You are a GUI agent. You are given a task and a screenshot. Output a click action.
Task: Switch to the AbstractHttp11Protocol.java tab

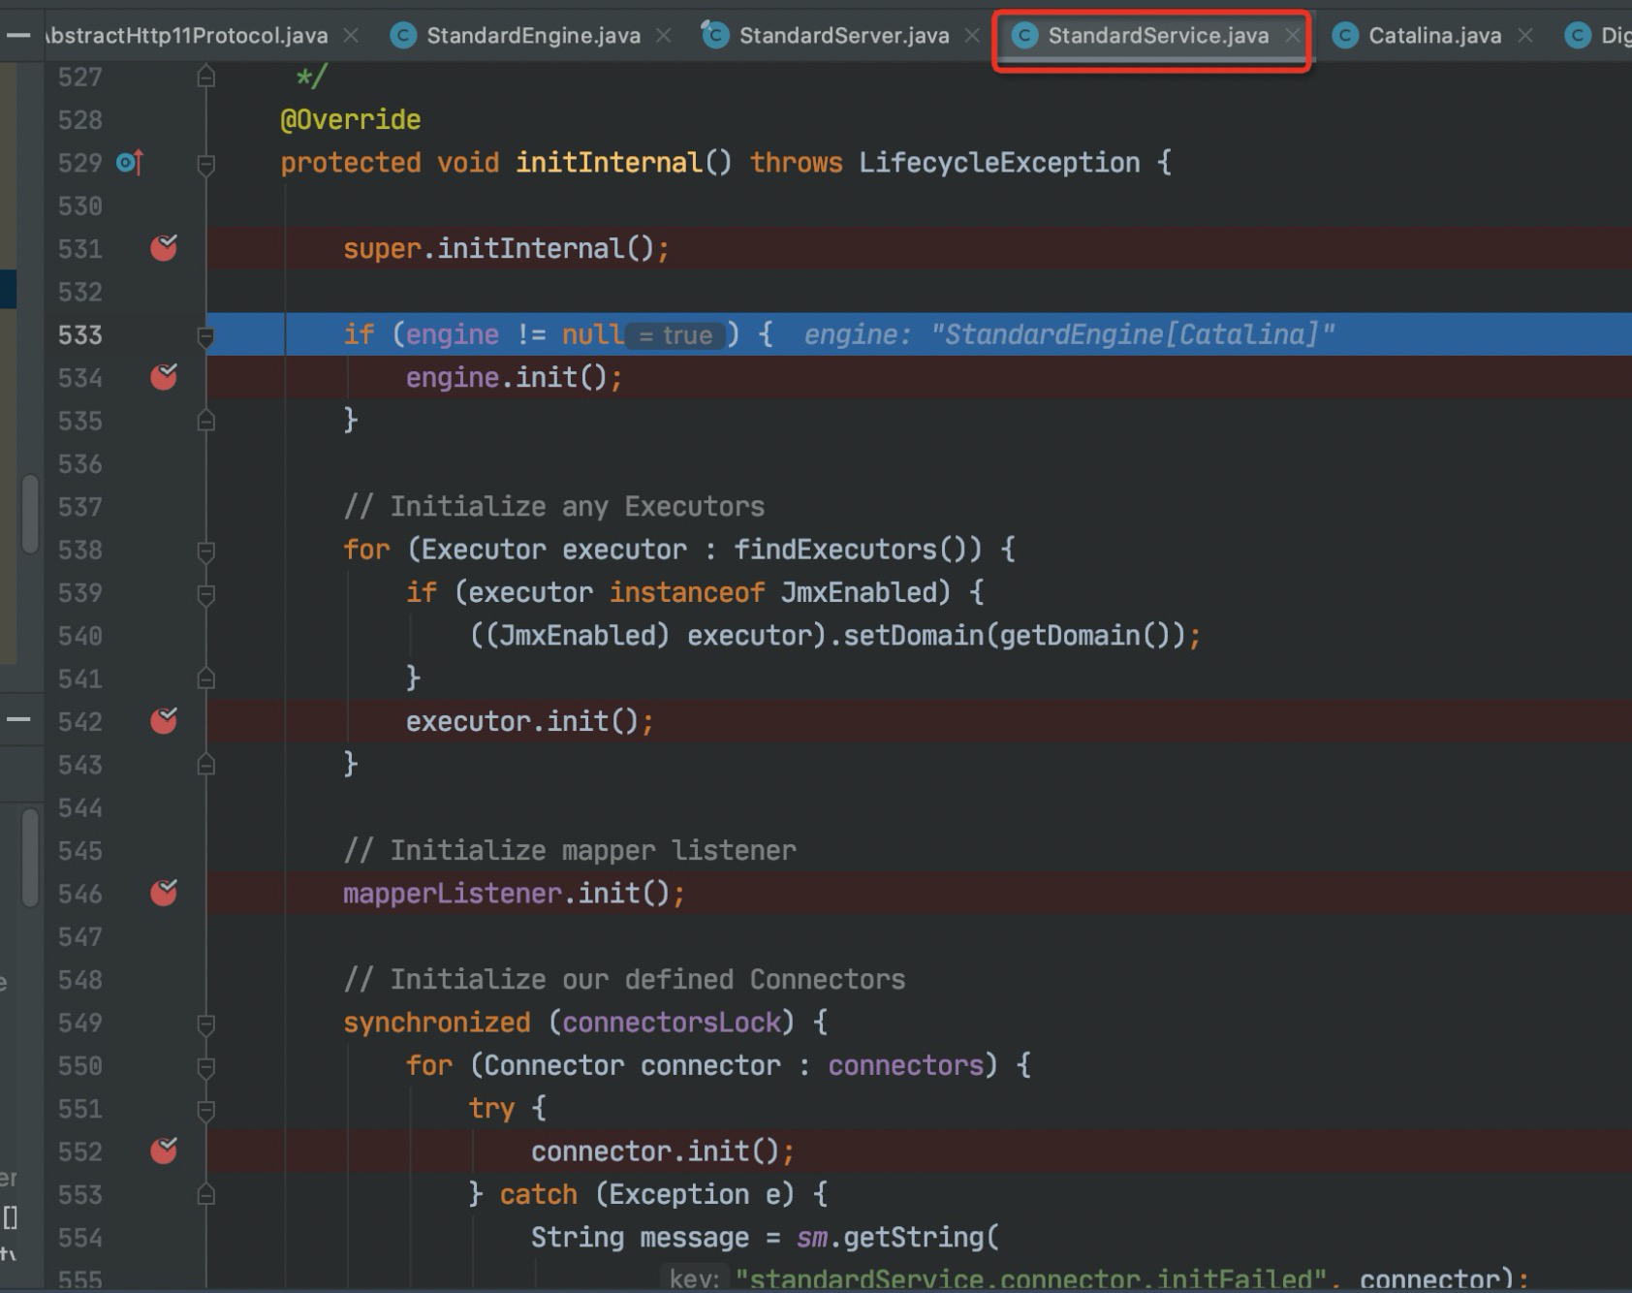coord(186,36)
